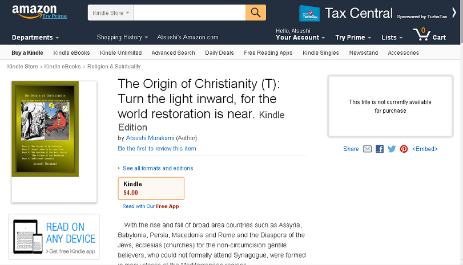Focus the Amazon search input field

pyautogui.click(x=189, y=12)
